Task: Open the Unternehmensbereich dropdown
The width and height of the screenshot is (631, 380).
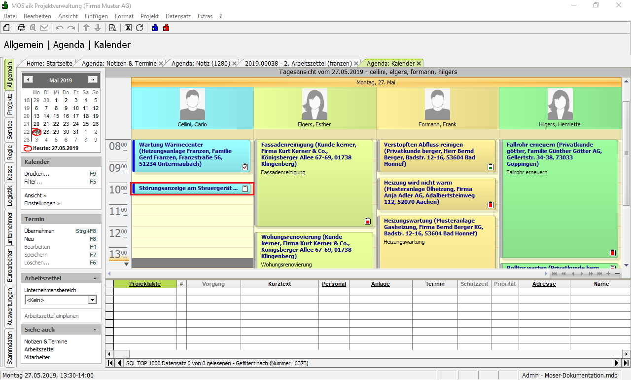Action: 92,300
